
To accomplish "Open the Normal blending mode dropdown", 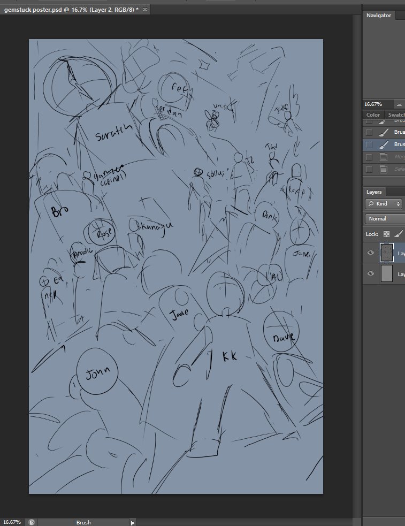I will coord(385,219).
